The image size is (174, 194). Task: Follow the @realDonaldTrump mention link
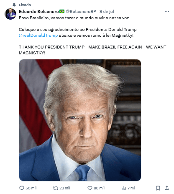[x=38, y=36]
